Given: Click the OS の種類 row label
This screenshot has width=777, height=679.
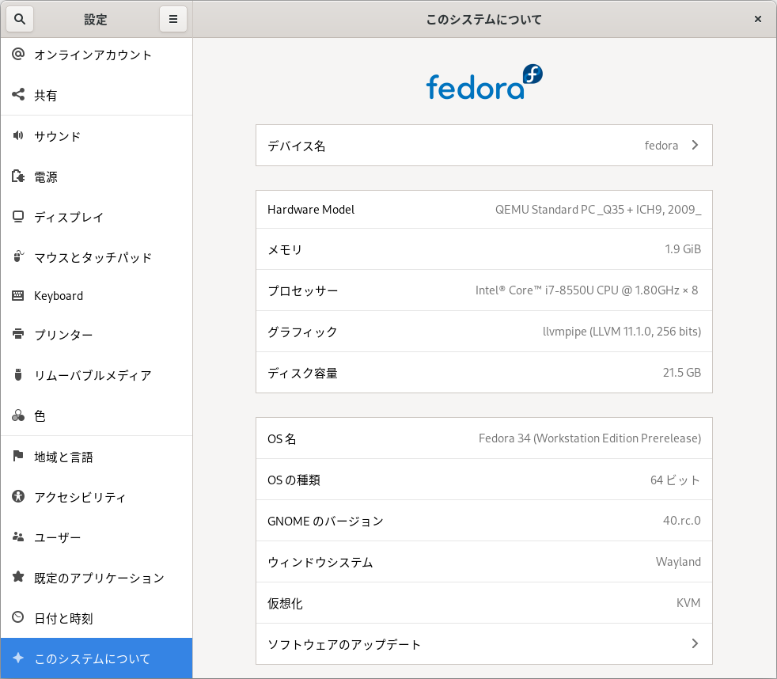Looking at the screenshot, I should [x=294, y=480].
